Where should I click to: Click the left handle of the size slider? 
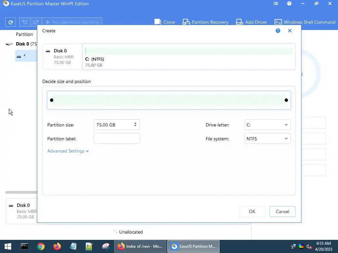tap(51, 100)
